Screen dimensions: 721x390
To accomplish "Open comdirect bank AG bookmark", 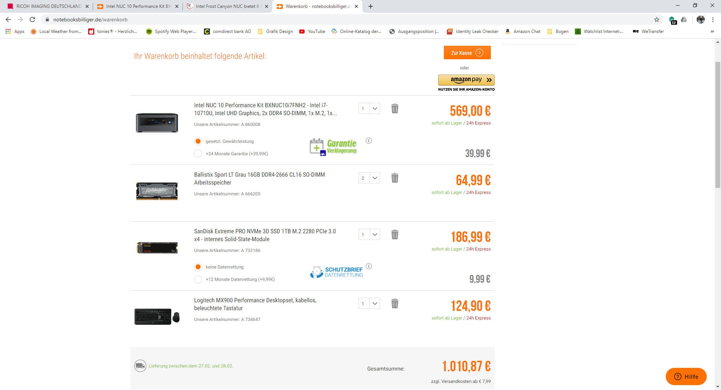I will point(228,31).
